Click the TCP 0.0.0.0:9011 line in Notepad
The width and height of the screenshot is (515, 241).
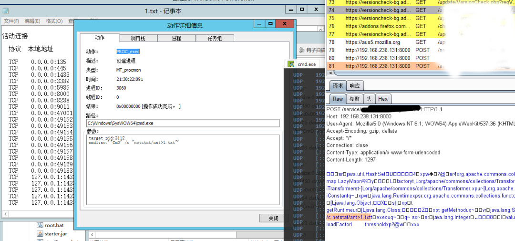tap(39, 106)
